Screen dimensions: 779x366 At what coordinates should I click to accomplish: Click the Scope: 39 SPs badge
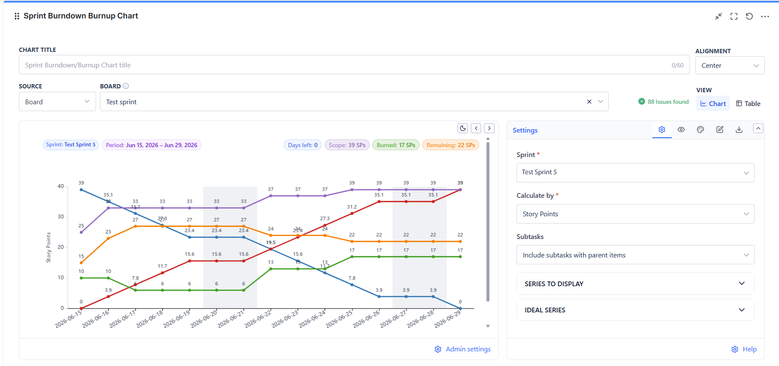click(347, 145)
